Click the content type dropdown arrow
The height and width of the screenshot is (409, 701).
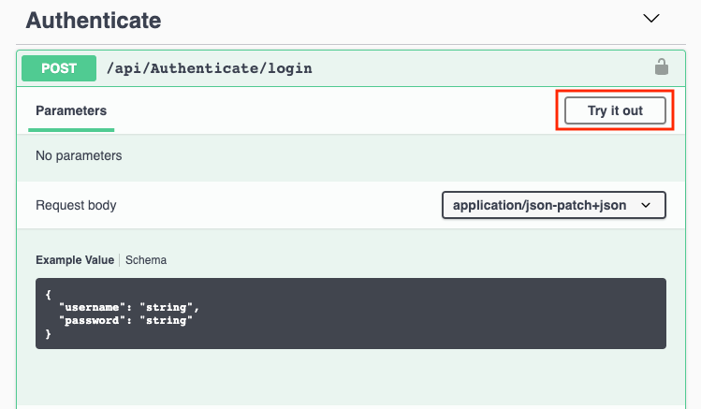646,205
